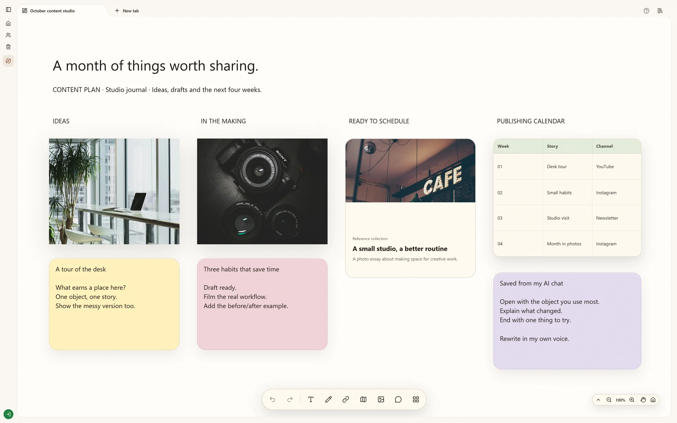Click the READY TO SCHEDULE label

(379, 121)
